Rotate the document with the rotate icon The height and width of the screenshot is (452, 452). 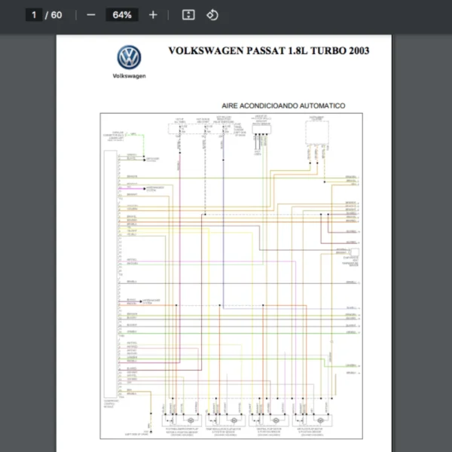[212, 15]
